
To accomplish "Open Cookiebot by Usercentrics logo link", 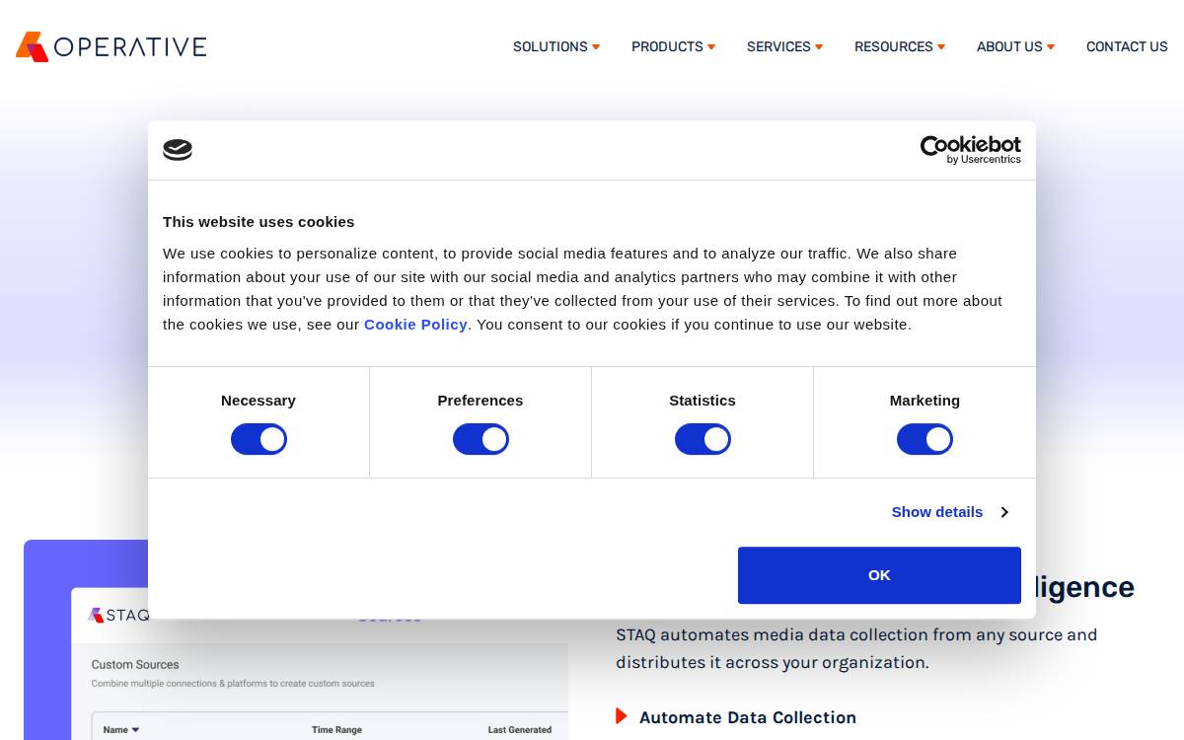I will [971, 150].
